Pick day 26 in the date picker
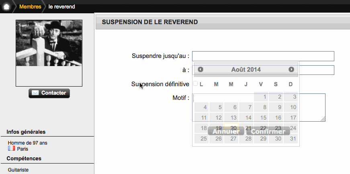Screen dimensions: 350x174 coord(216,139)
